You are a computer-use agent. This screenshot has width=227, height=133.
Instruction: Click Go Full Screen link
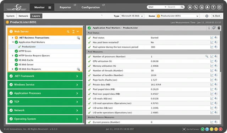click(191, 129)
